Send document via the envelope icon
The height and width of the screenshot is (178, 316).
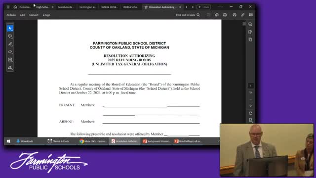pyautogui.click(x=251, y=15)
